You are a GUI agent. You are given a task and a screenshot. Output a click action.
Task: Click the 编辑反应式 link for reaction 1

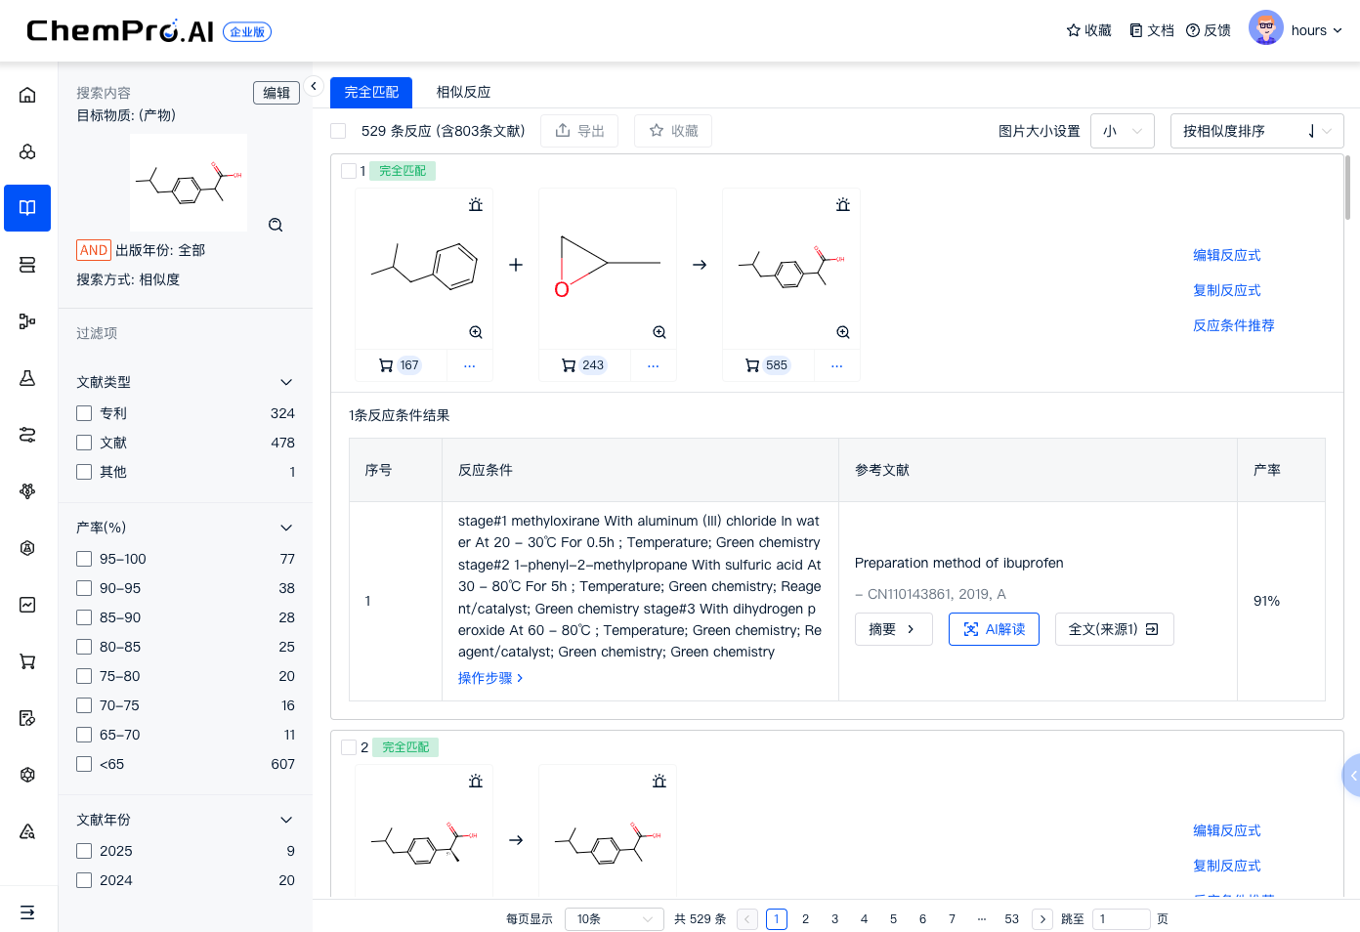click(x=1227, y=255)
